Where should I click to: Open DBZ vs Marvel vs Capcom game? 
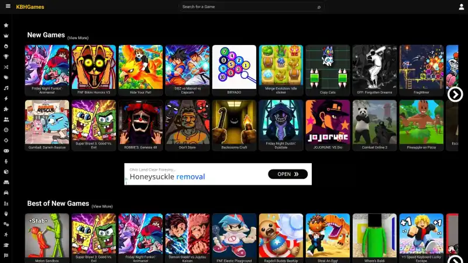tap(187, 70)
